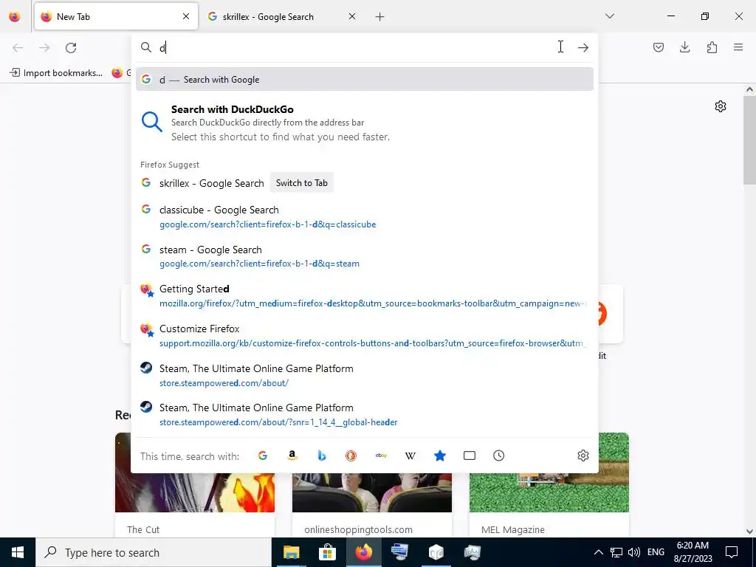Open network status tray icon
The width and height of the screenshot is (756, 567).
(616, 552)
